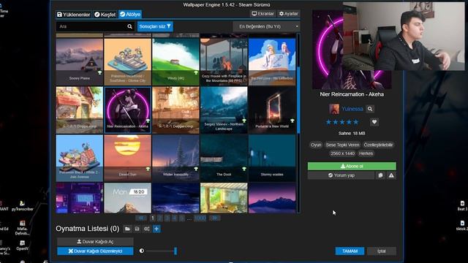Click the Oyun tag
Viewport: 468px width, 263px height.
tap(316, 145)
